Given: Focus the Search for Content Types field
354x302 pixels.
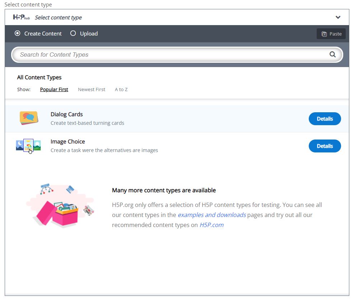Looking at the screenshot, I should click(177, 55).
